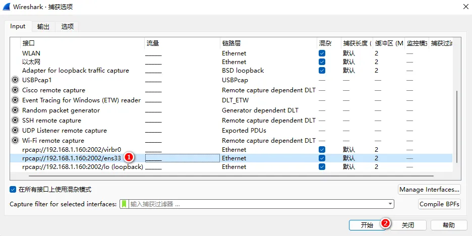
Task: Click buffer value 2 for ens33 row
Action: pos(377,158)
